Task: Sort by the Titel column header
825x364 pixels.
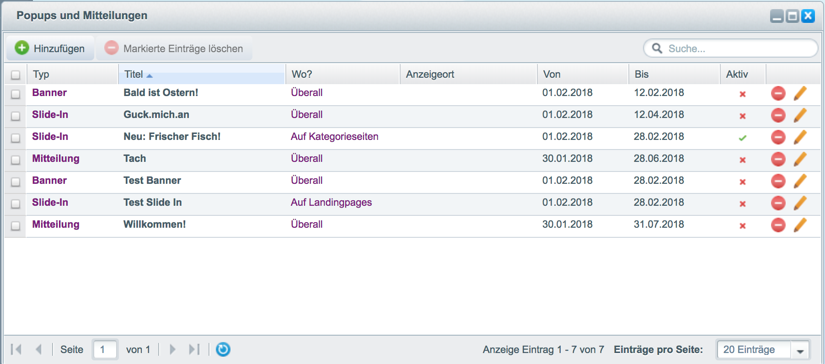Action: pyautogui.click(x=202, y=74)
